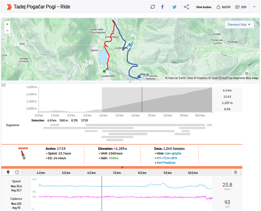This screenshot has height=211, width=261.
Task: View the graphs data link
Action: pyautogui.click(x=177, y=153)
